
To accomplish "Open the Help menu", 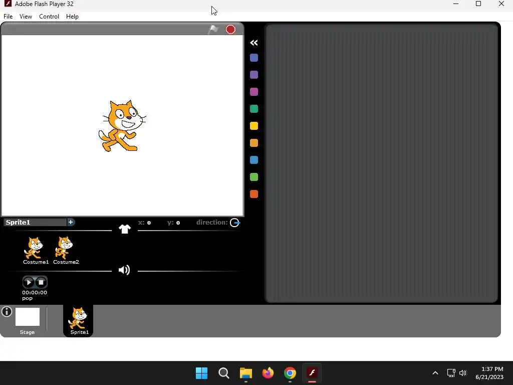I will [72, 17].
